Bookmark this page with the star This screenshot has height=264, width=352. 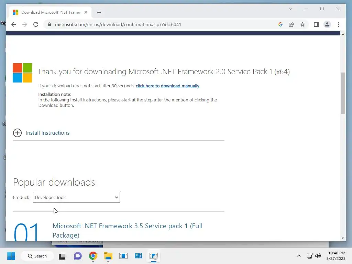point(302,24)
